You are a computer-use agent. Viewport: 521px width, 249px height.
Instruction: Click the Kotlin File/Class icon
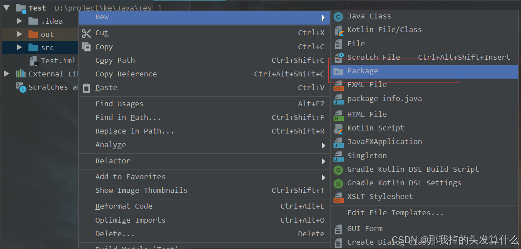[339, 31]
